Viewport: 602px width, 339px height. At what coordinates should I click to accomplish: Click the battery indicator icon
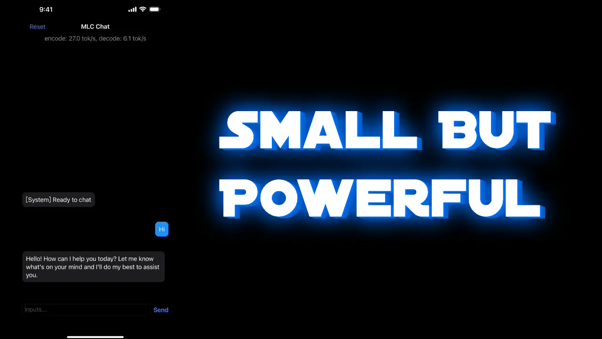[x=155, y=9]
